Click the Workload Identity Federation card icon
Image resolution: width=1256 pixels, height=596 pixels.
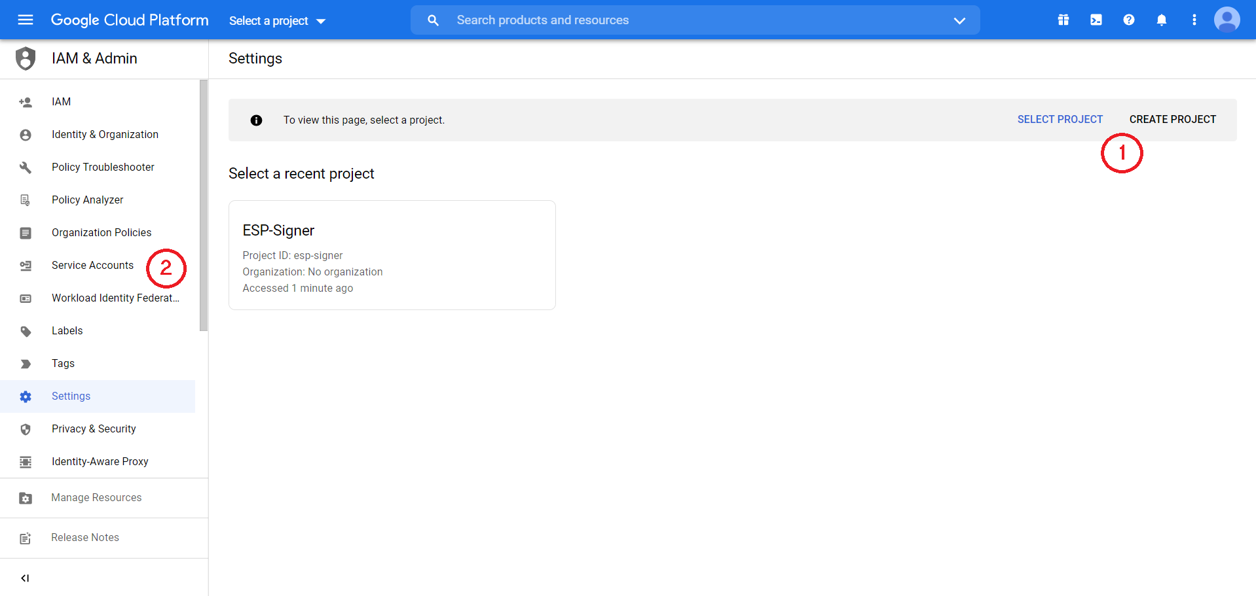coord(26,298)
